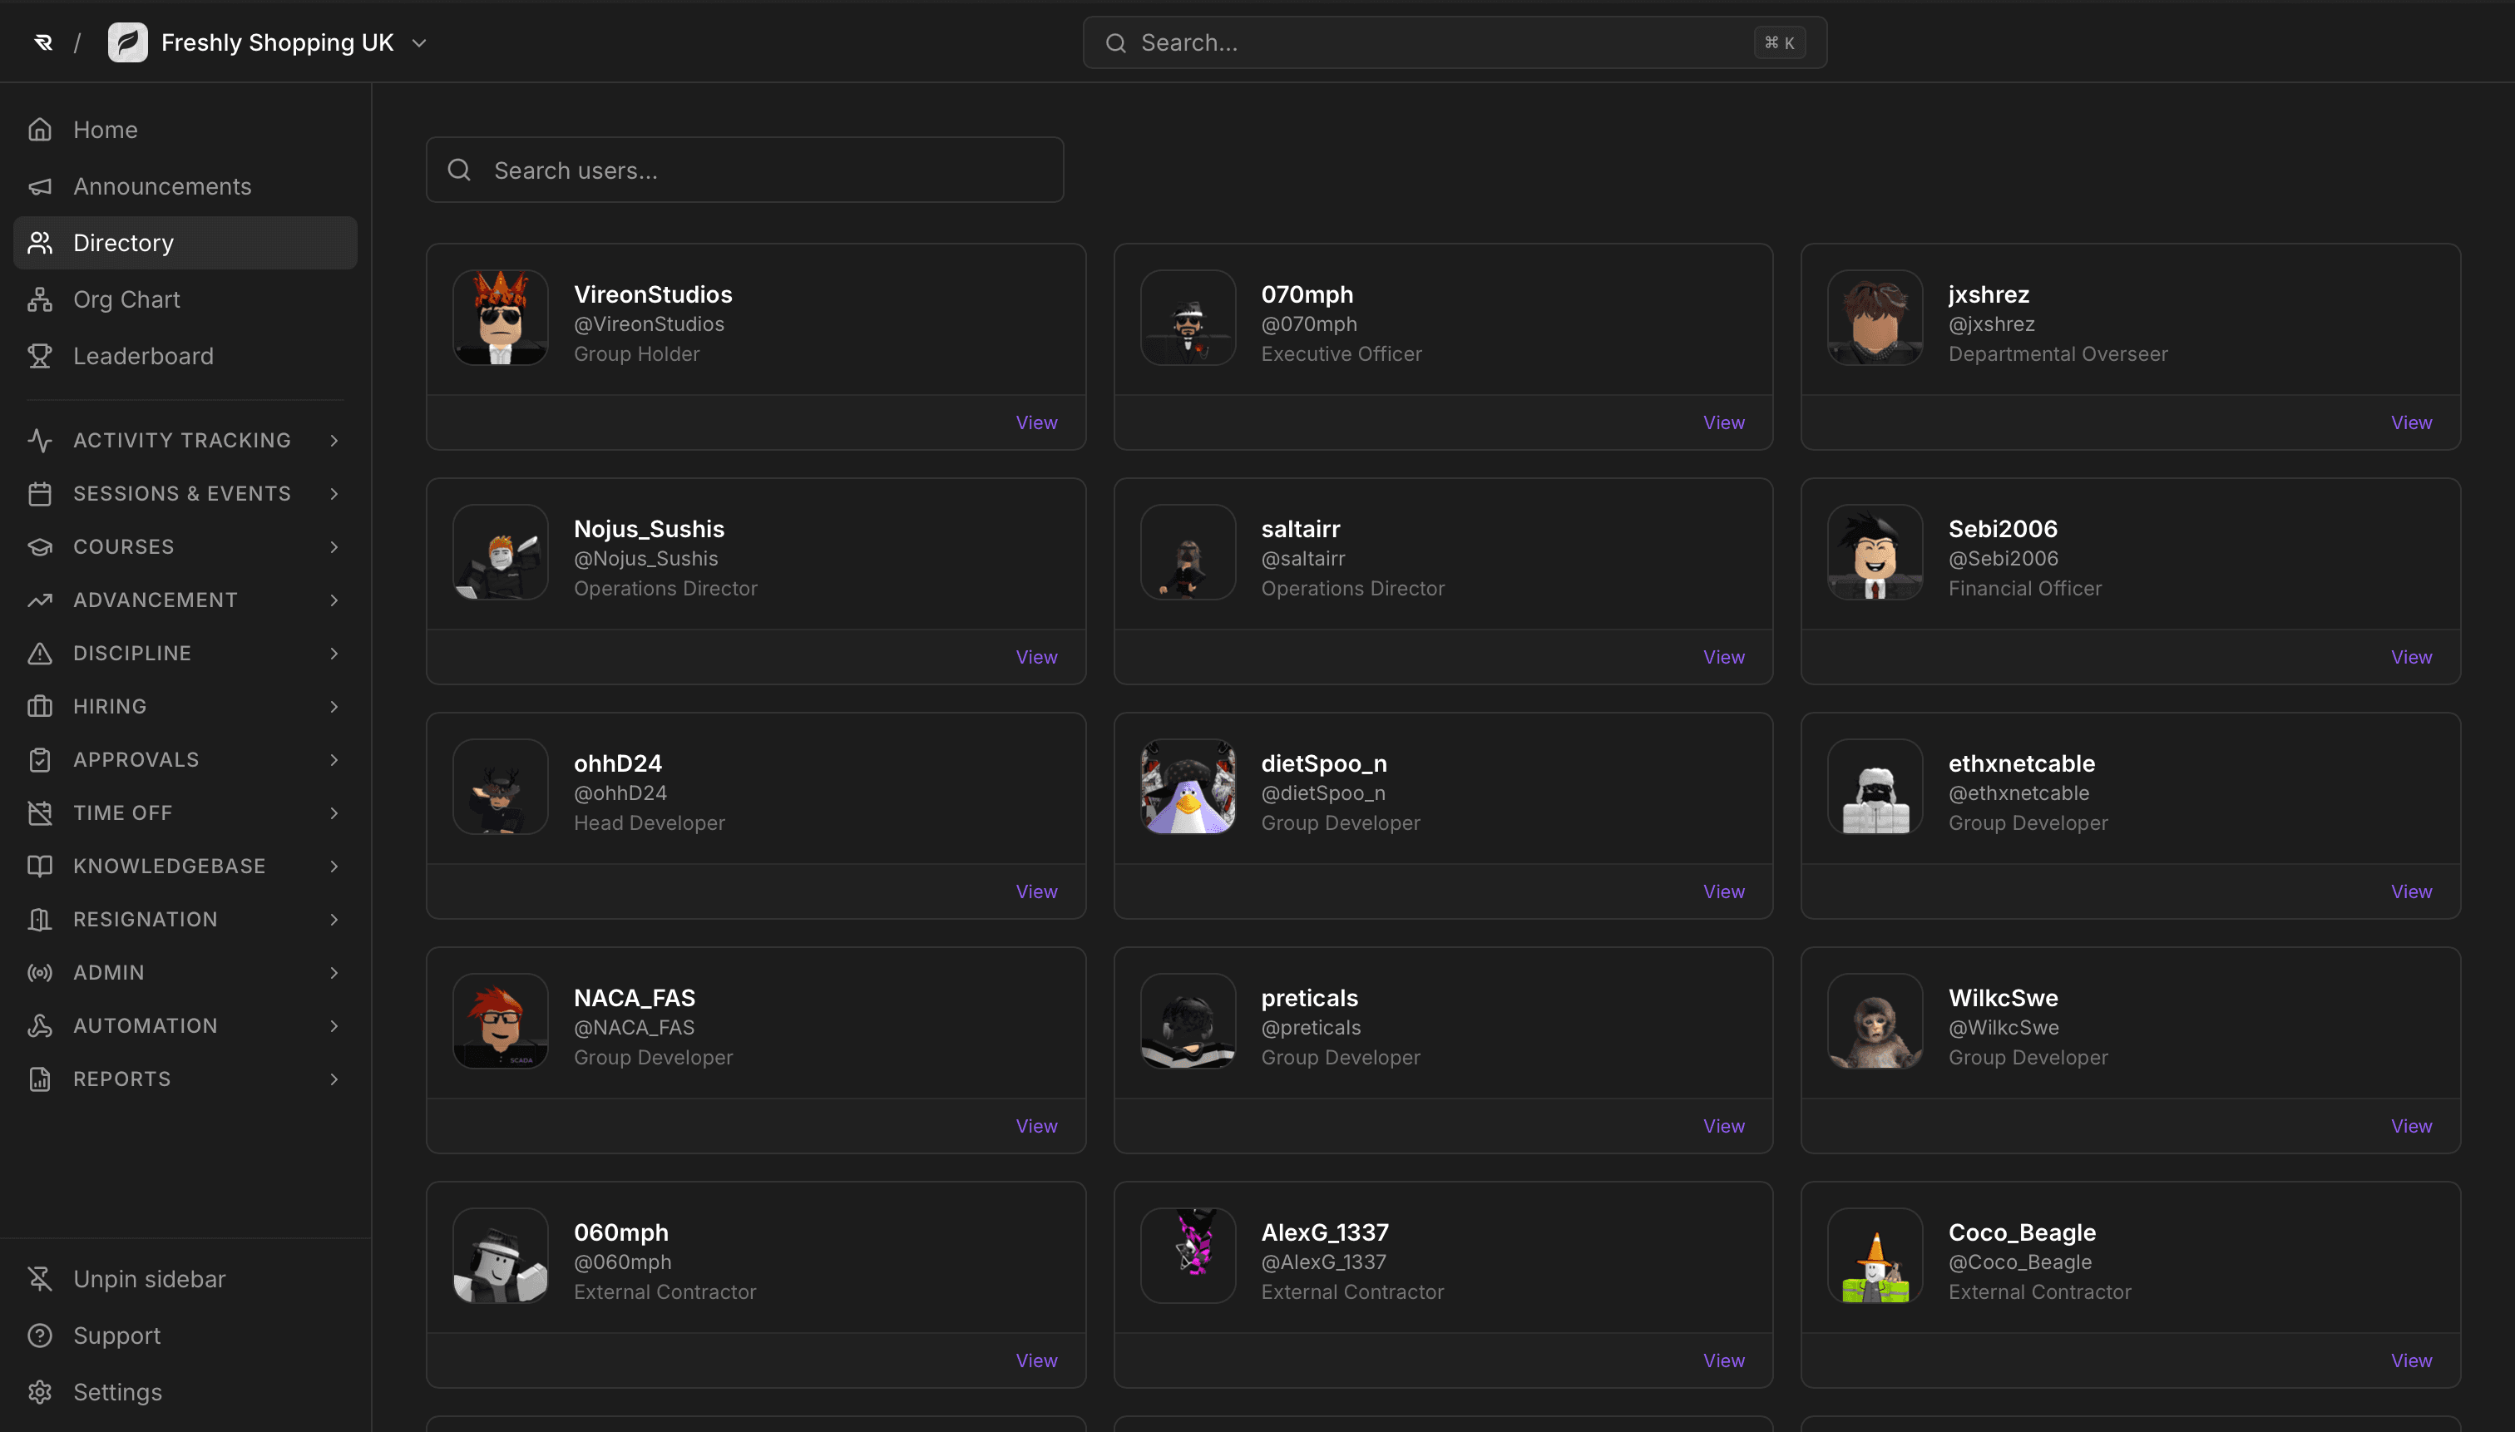Viewport: 2515px width, 1432px height.
Task: Open the Freshly Shopping UK workspace dropdown
Action: tap(419, 43)
